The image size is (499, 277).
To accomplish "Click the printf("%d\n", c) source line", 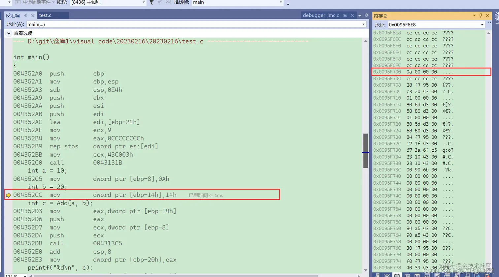I will tap(60, 268).
